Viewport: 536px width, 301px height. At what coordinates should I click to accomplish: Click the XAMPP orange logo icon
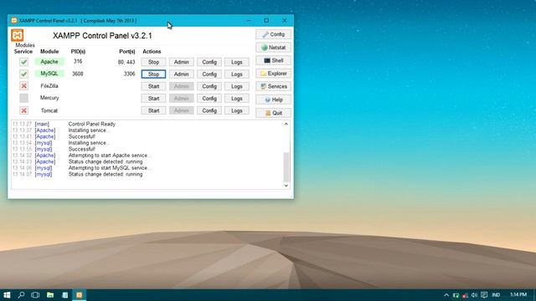17,35
